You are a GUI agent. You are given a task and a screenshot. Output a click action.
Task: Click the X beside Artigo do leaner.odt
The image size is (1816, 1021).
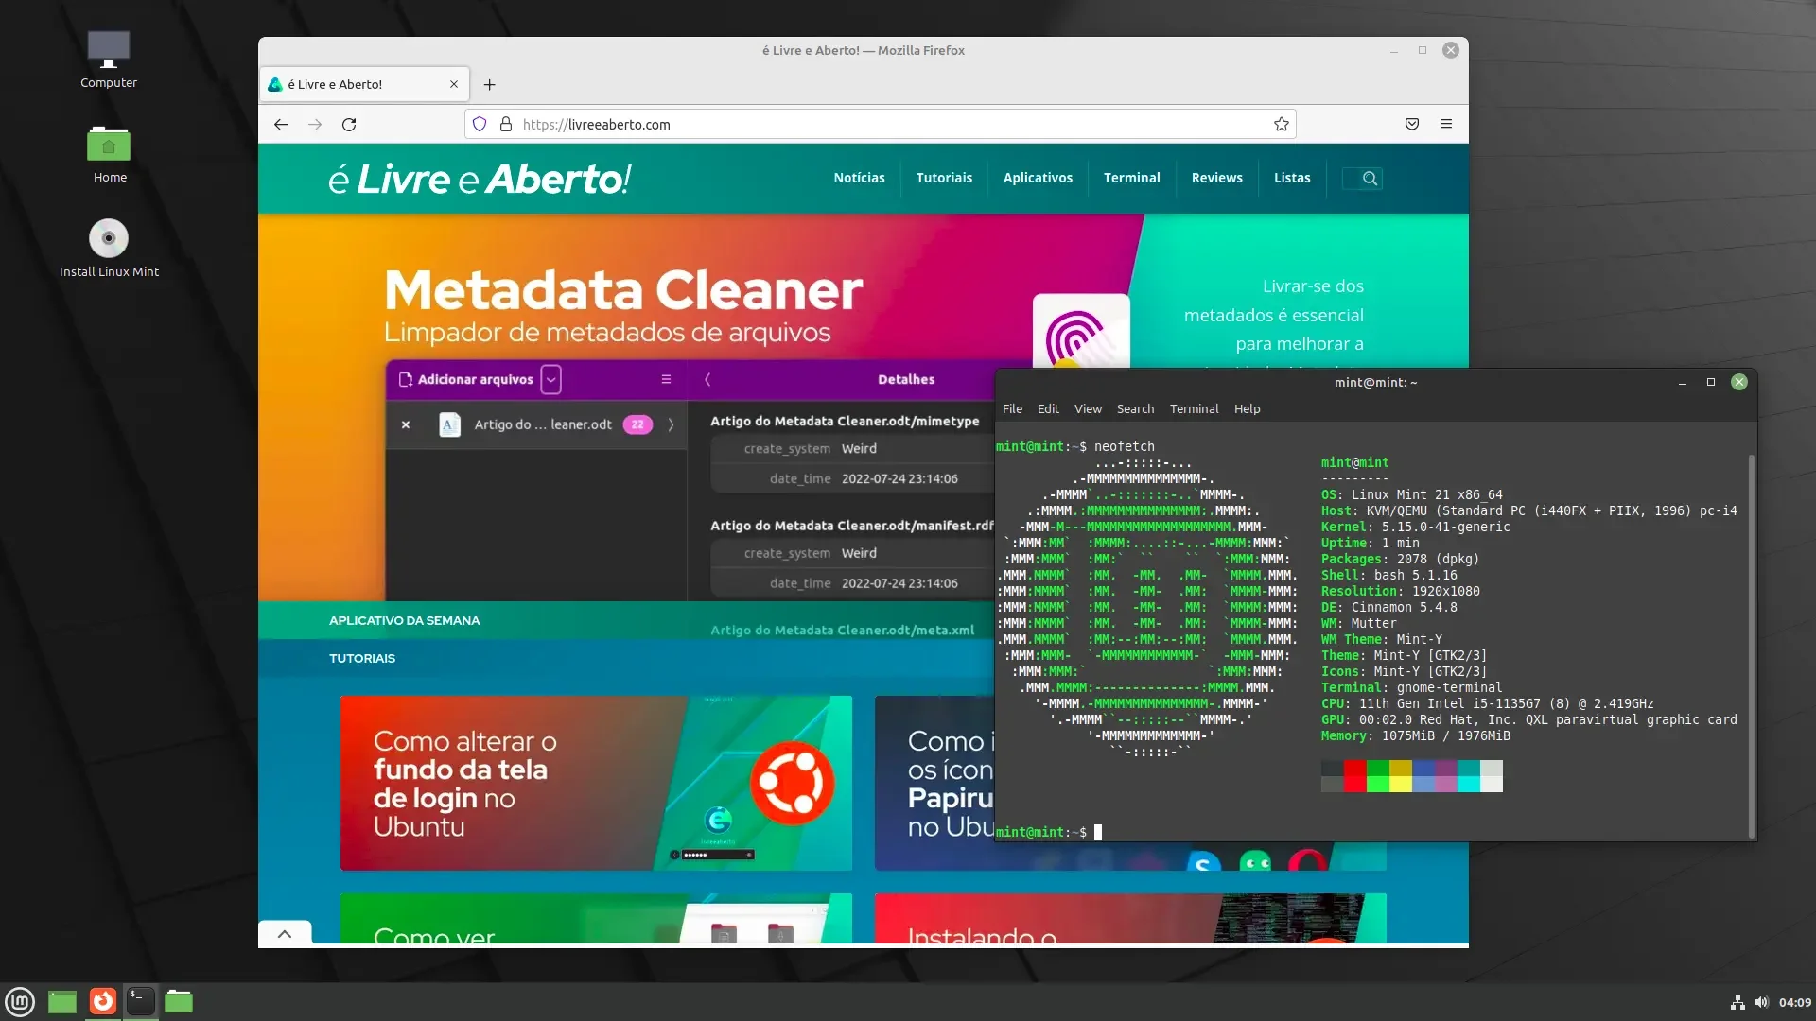click(x=406, y=424)
